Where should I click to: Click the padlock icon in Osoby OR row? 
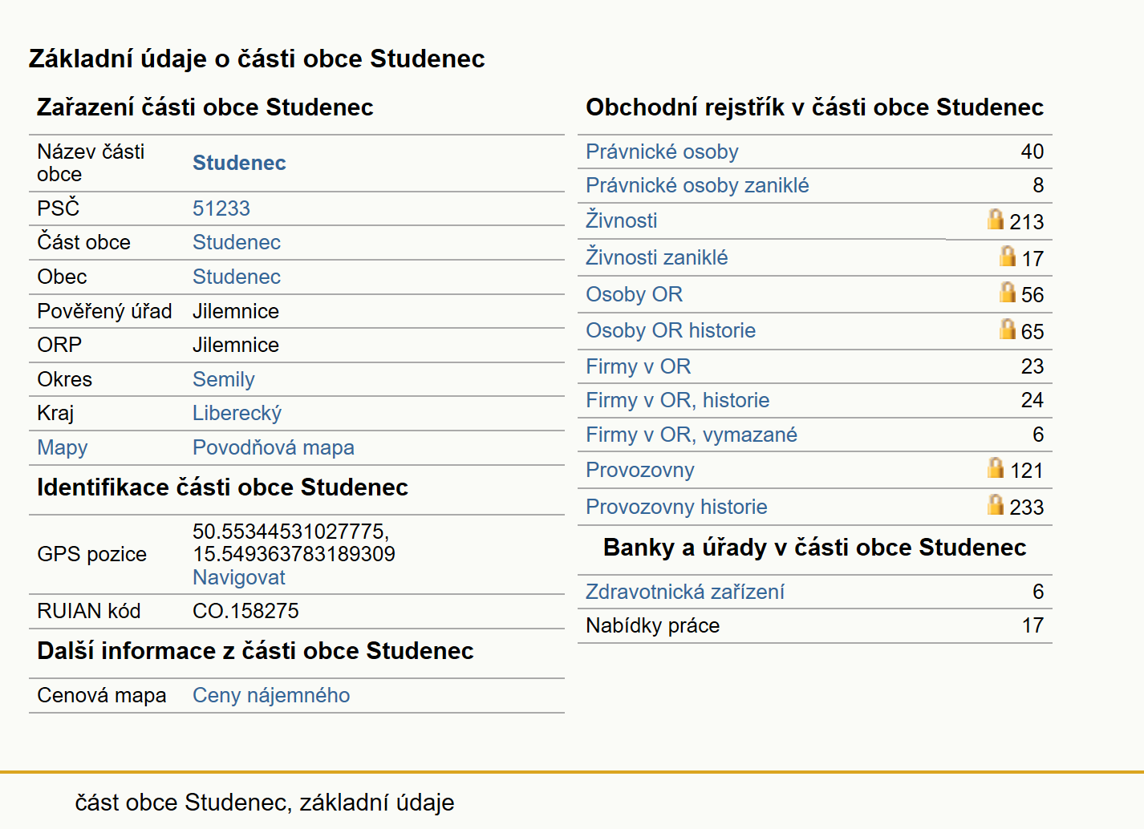(1008, 292)
